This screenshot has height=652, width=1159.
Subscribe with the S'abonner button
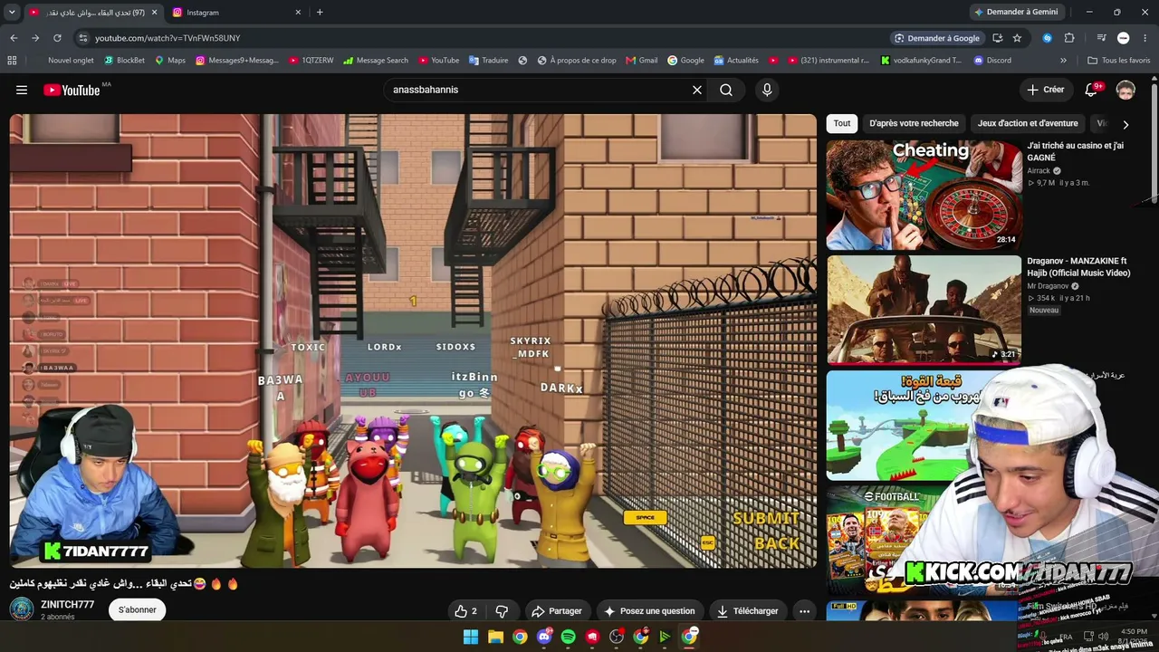[x=138, y=609]
